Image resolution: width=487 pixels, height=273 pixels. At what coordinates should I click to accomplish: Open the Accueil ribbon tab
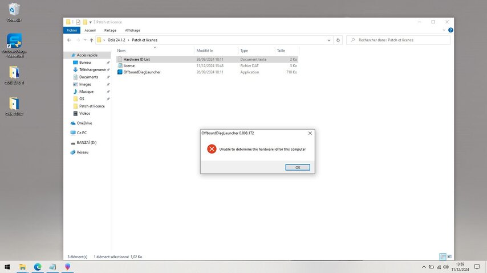click(x=90, y=30)
